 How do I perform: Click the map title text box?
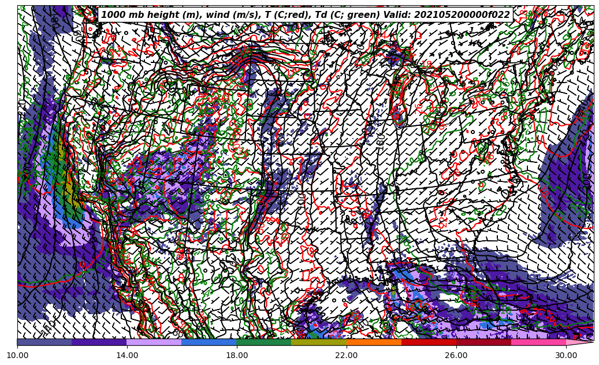coord(306,15)
